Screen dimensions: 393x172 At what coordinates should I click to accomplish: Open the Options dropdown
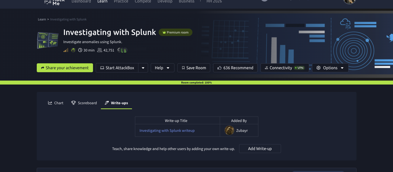(x=330, y=68)
